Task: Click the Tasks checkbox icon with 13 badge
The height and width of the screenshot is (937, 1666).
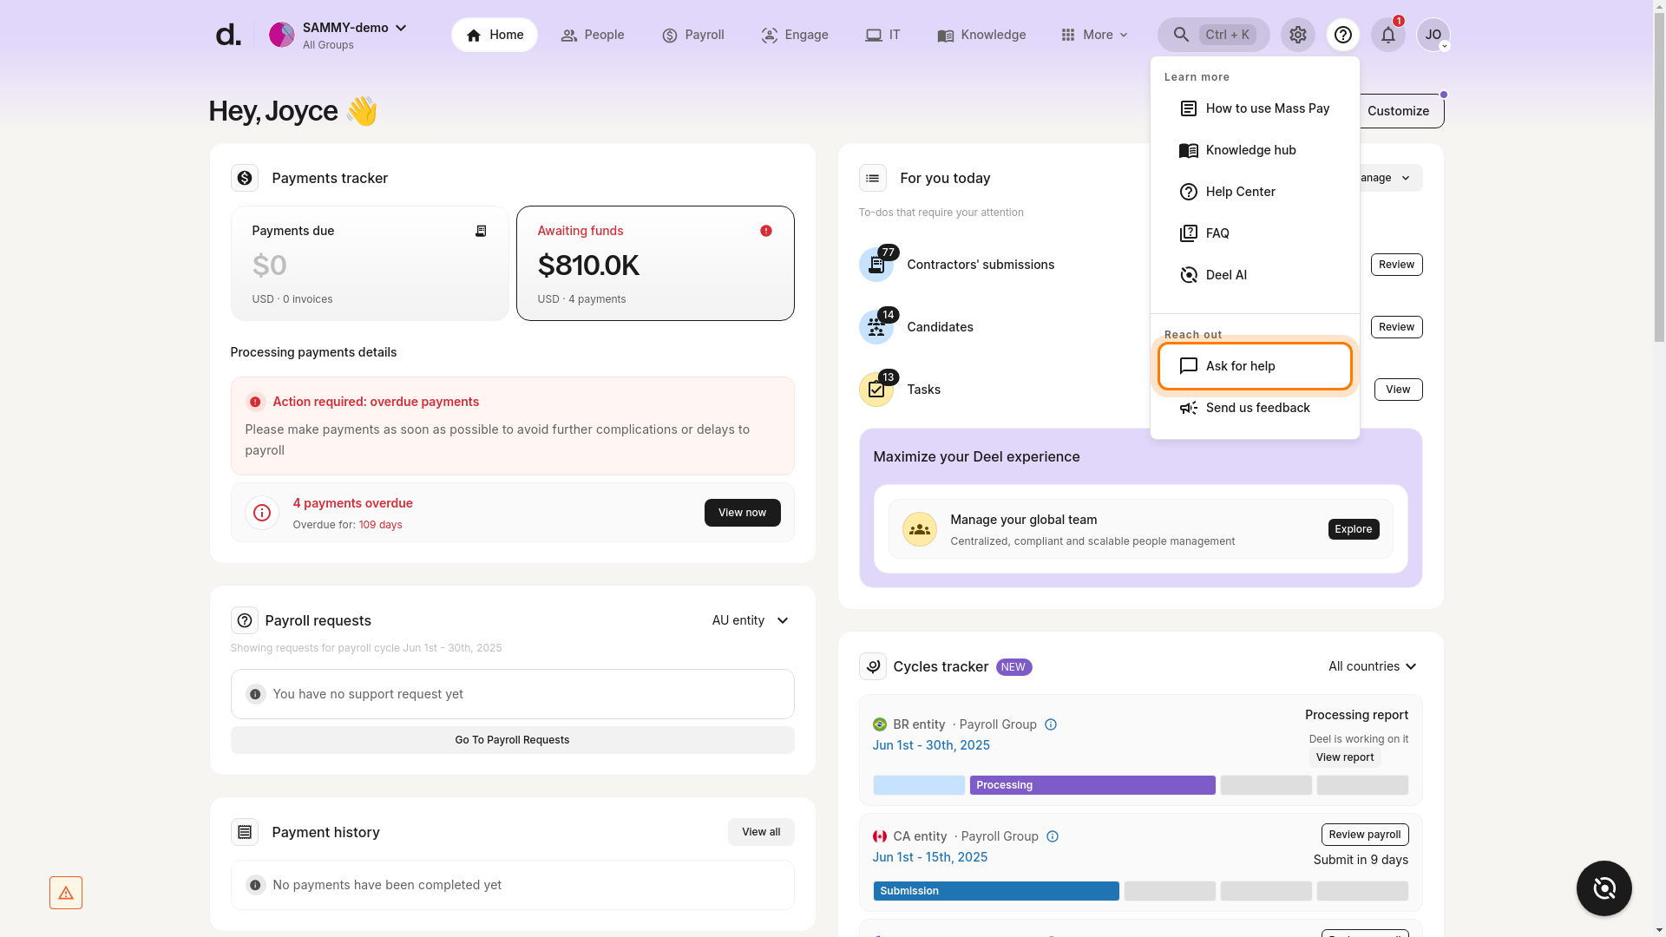Action: (x=876, y=390)
